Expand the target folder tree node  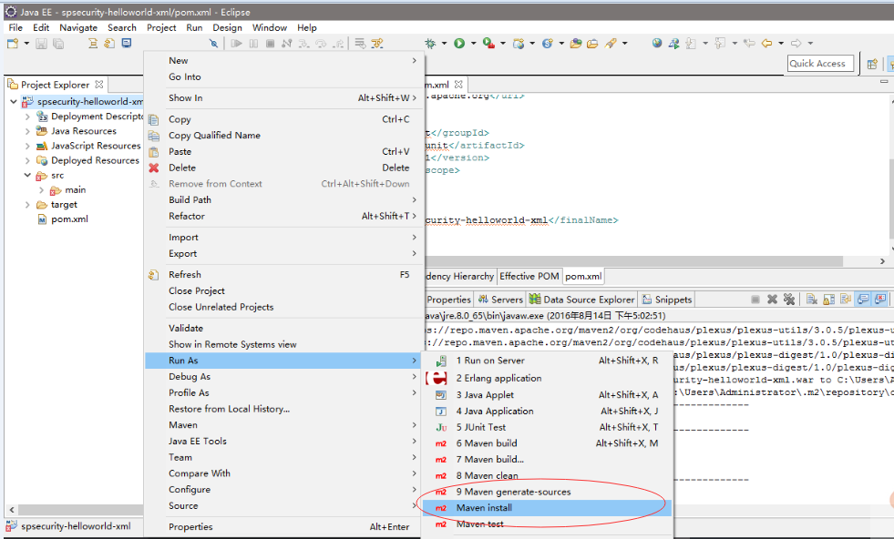tap(27, 205)
